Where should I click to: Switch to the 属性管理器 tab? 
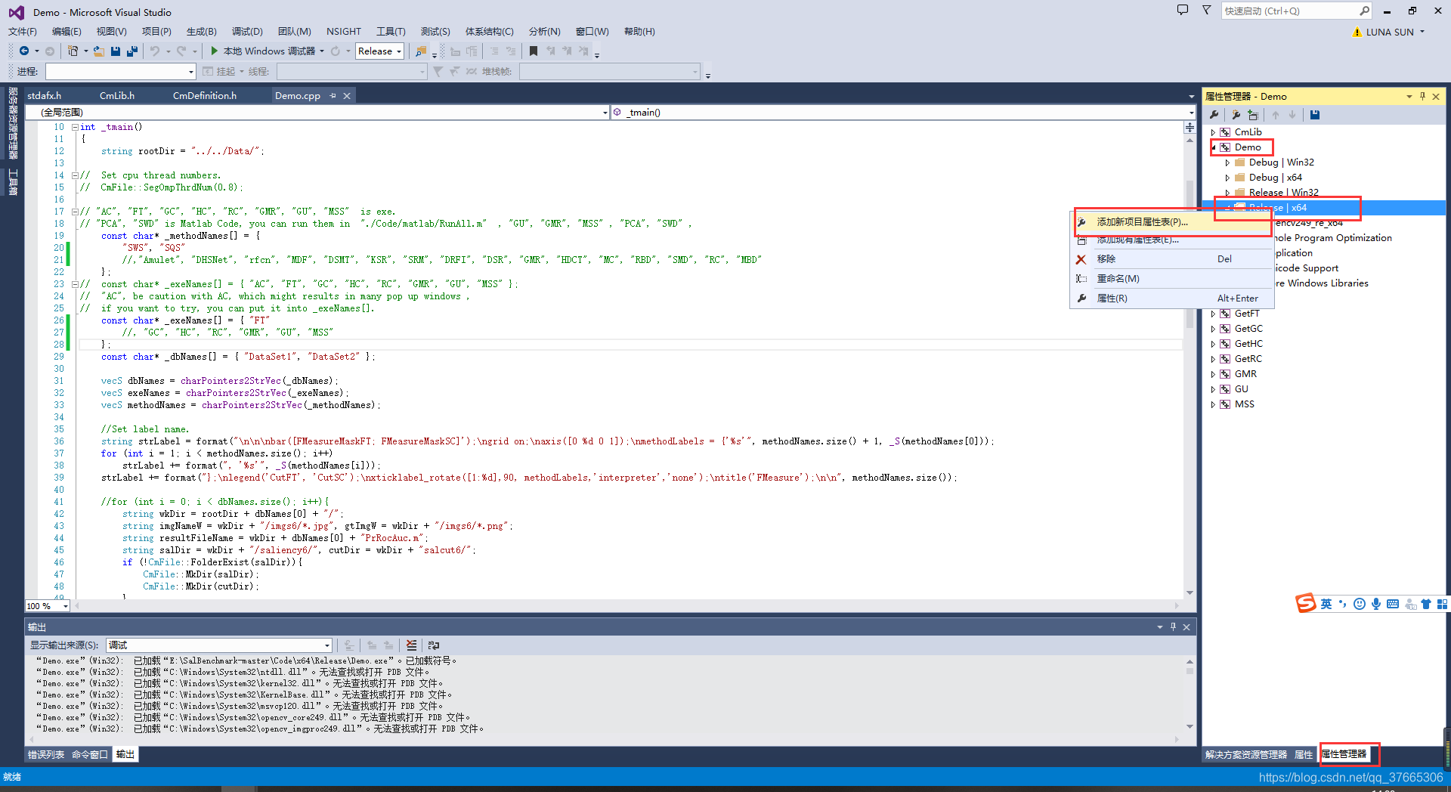click(x=1344, y=754)
